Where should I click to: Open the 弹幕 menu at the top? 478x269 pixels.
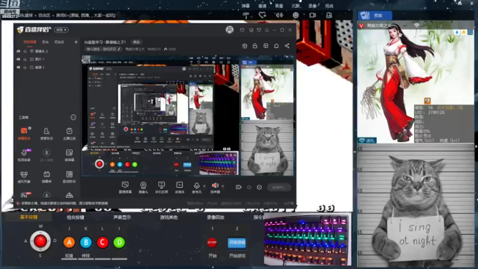tap(246, 6)
